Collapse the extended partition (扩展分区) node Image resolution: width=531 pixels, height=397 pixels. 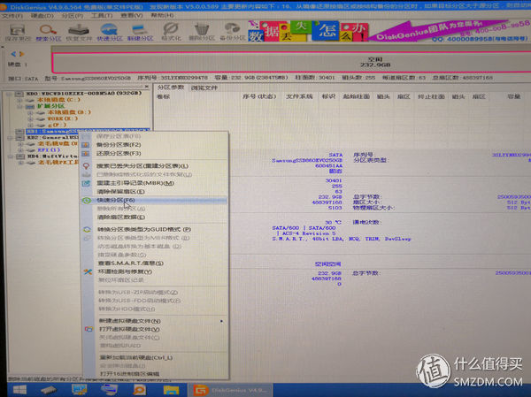(x=19, y=106)
